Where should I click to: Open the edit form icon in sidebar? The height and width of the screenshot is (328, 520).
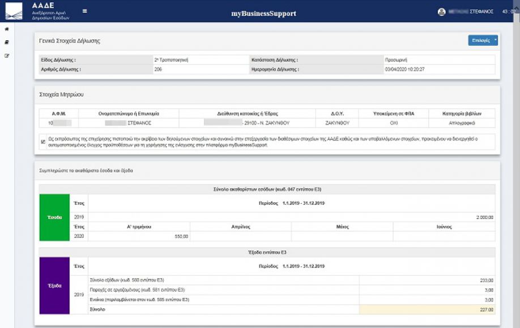click(x=7, y=56)
